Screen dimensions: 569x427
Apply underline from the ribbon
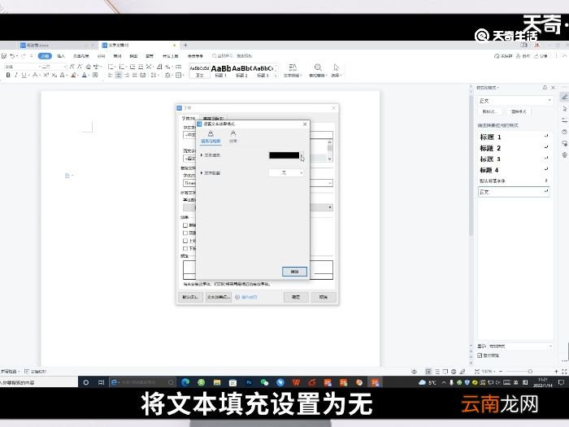[x=24, y=75]
